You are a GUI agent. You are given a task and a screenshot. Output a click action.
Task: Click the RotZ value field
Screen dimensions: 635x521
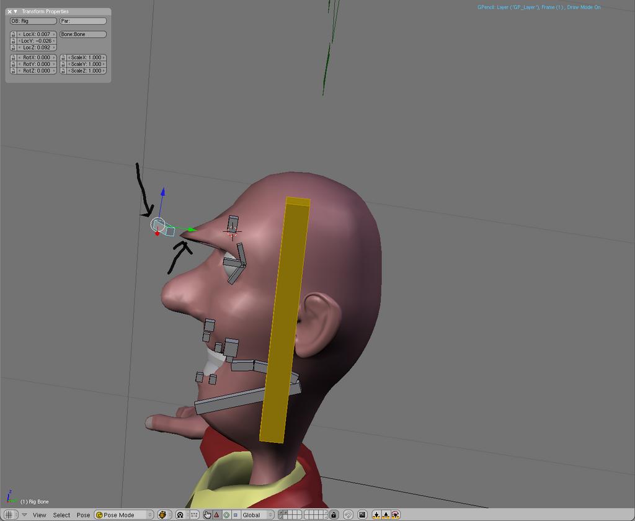37,71
